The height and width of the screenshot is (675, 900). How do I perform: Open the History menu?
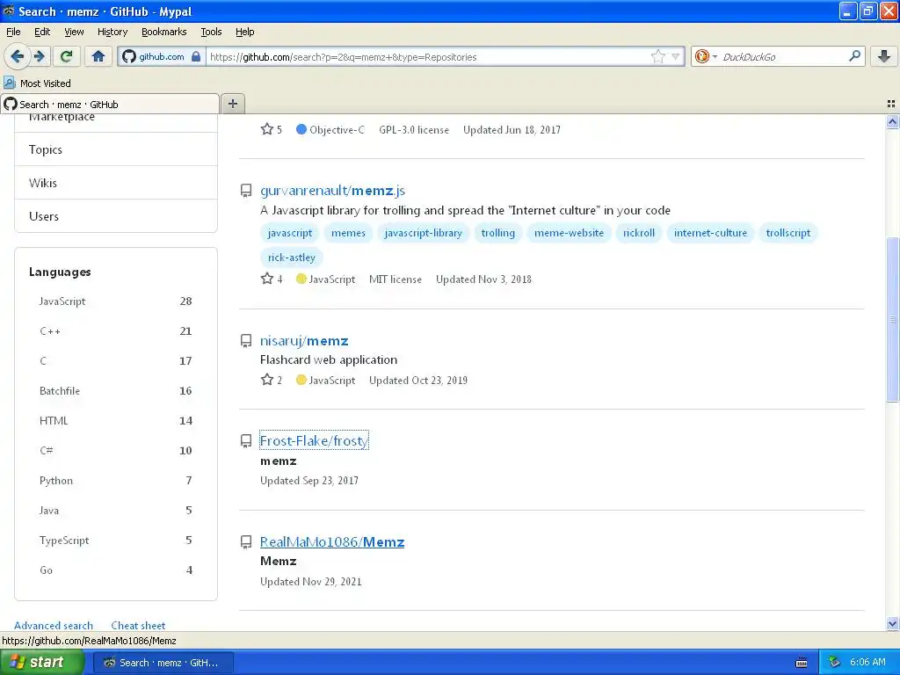click(112, 32)
